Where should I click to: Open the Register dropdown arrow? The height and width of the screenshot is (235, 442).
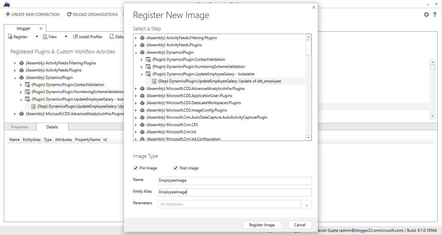37,37
